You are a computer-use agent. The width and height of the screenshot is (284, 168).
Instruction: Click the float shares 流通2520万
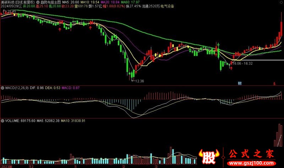point(151,6)
